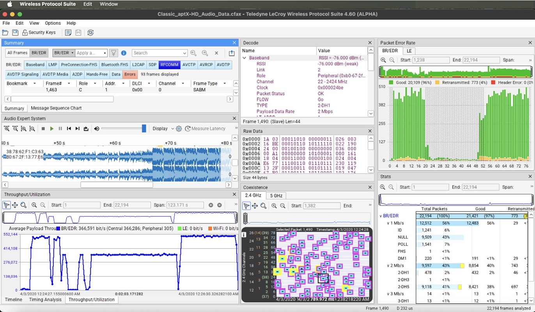Toggle the All Frames view button

tap(18, 53)
